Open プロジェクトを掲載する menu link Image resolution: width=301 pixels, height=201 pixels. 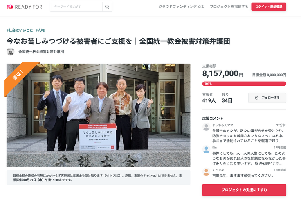tap(229, 7)
